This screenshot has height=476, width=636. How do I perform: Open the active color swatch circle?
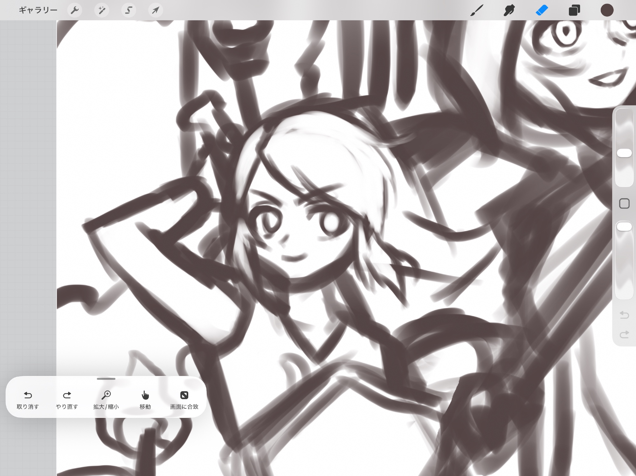click(607, 10)
